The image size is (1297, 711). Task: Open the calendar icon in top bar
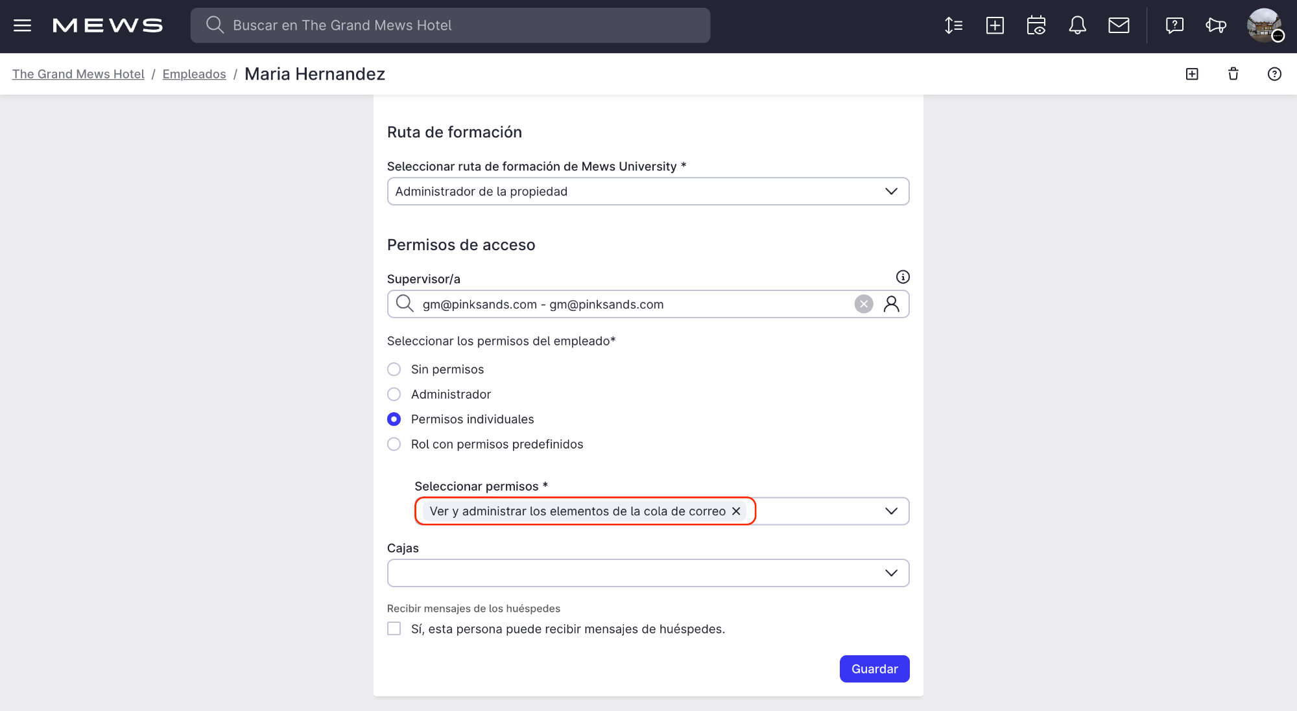coord(1036,25)
